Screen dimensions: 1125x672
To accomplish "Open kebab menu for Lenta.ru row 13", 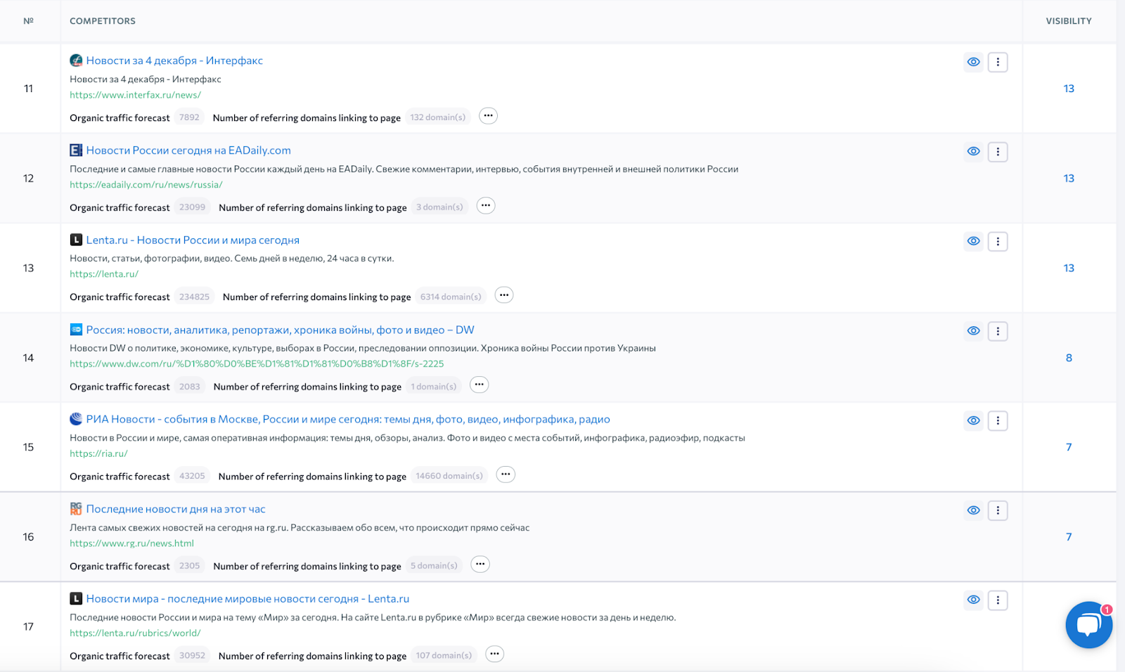I will pyautogui.click(x=997, y=242).
